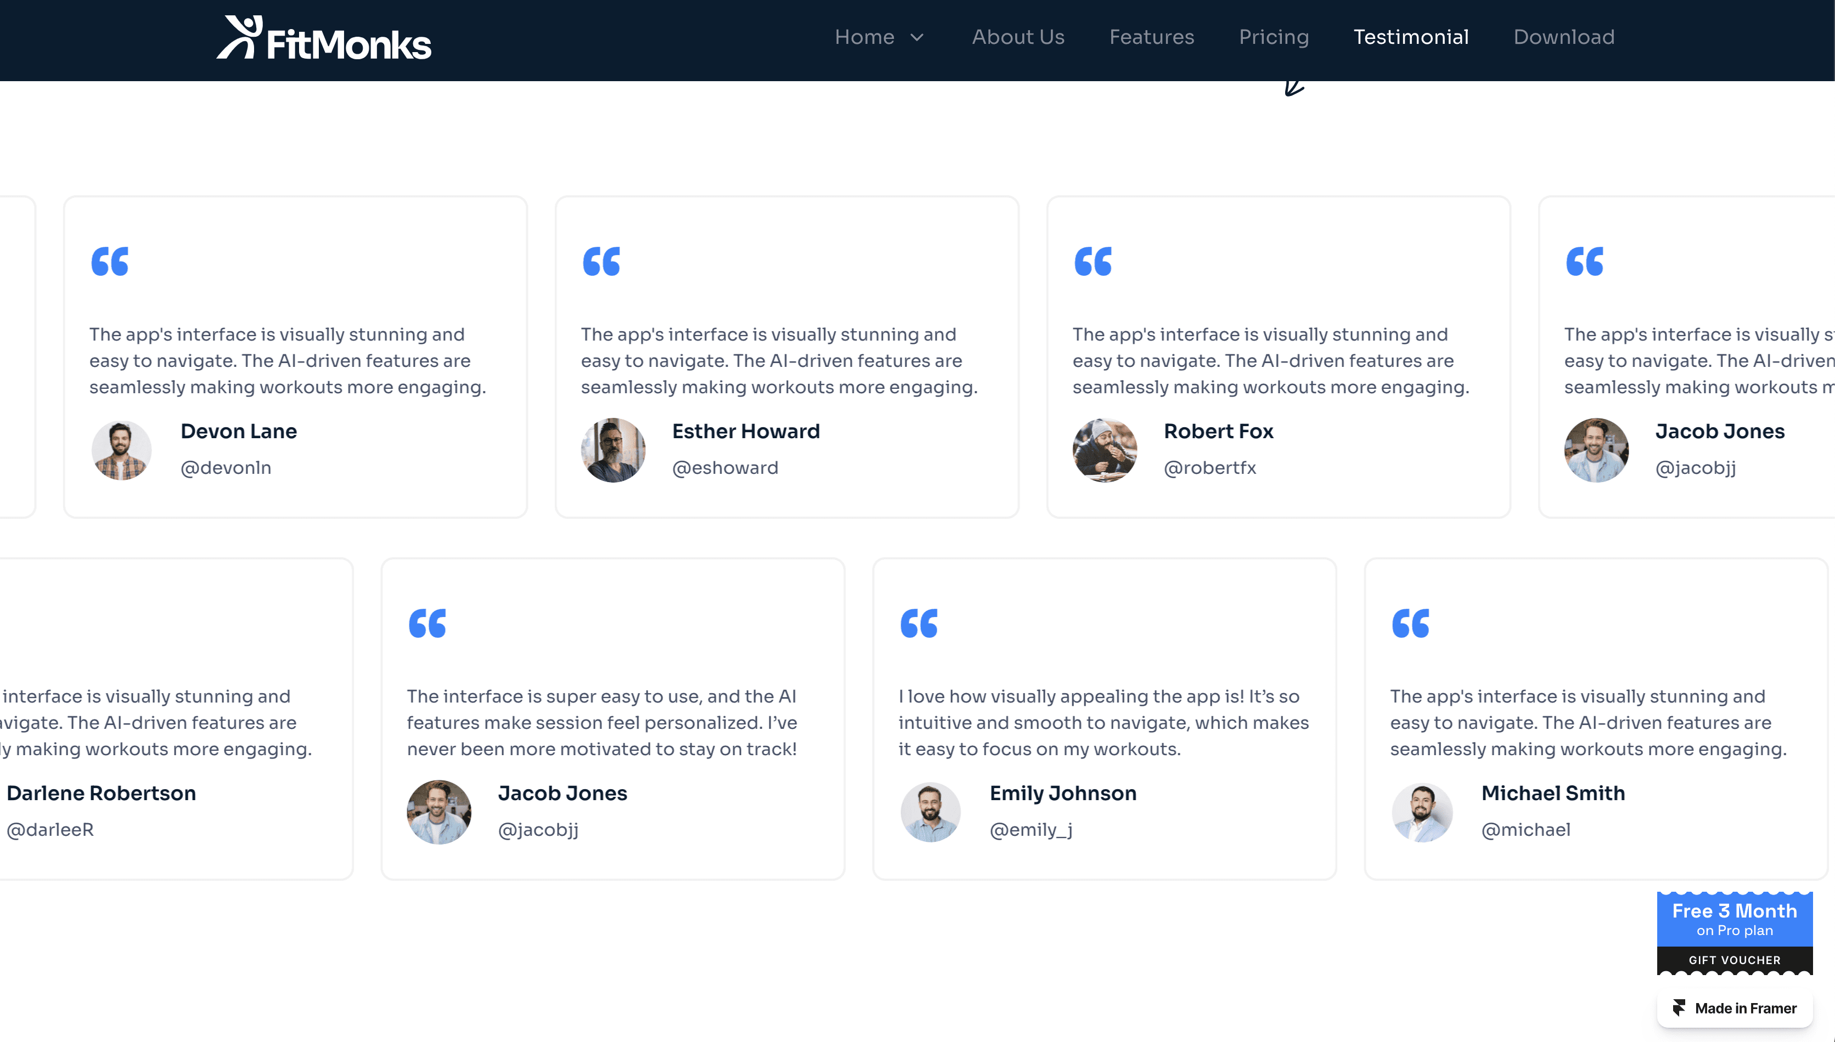Click the quote icon on Michael Smith's card
Image resolution: width=1835 pixels, height=1042 pixels.
click(x=1410, y=624)
